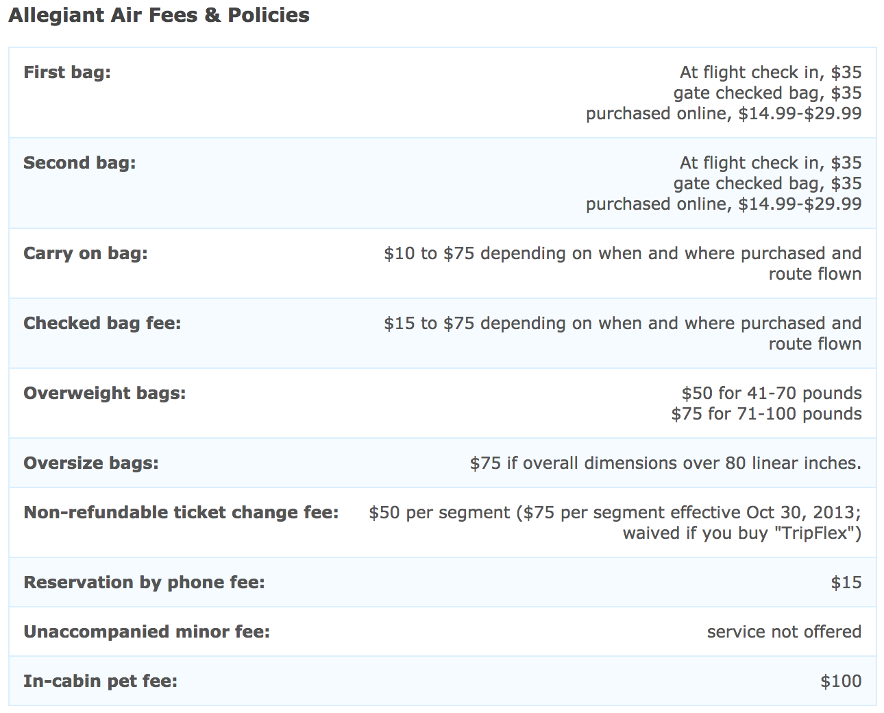
Task: Click 'At flight check in, $35' under First bag
Action: (x=771, y=72)
